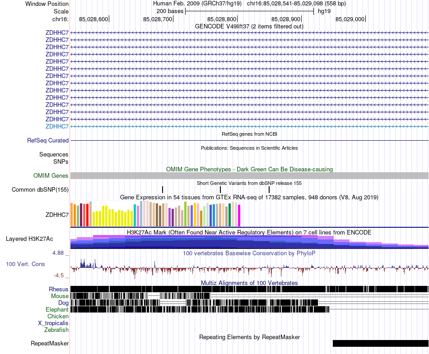Click the SNPs track label

(x=61, y=162)
